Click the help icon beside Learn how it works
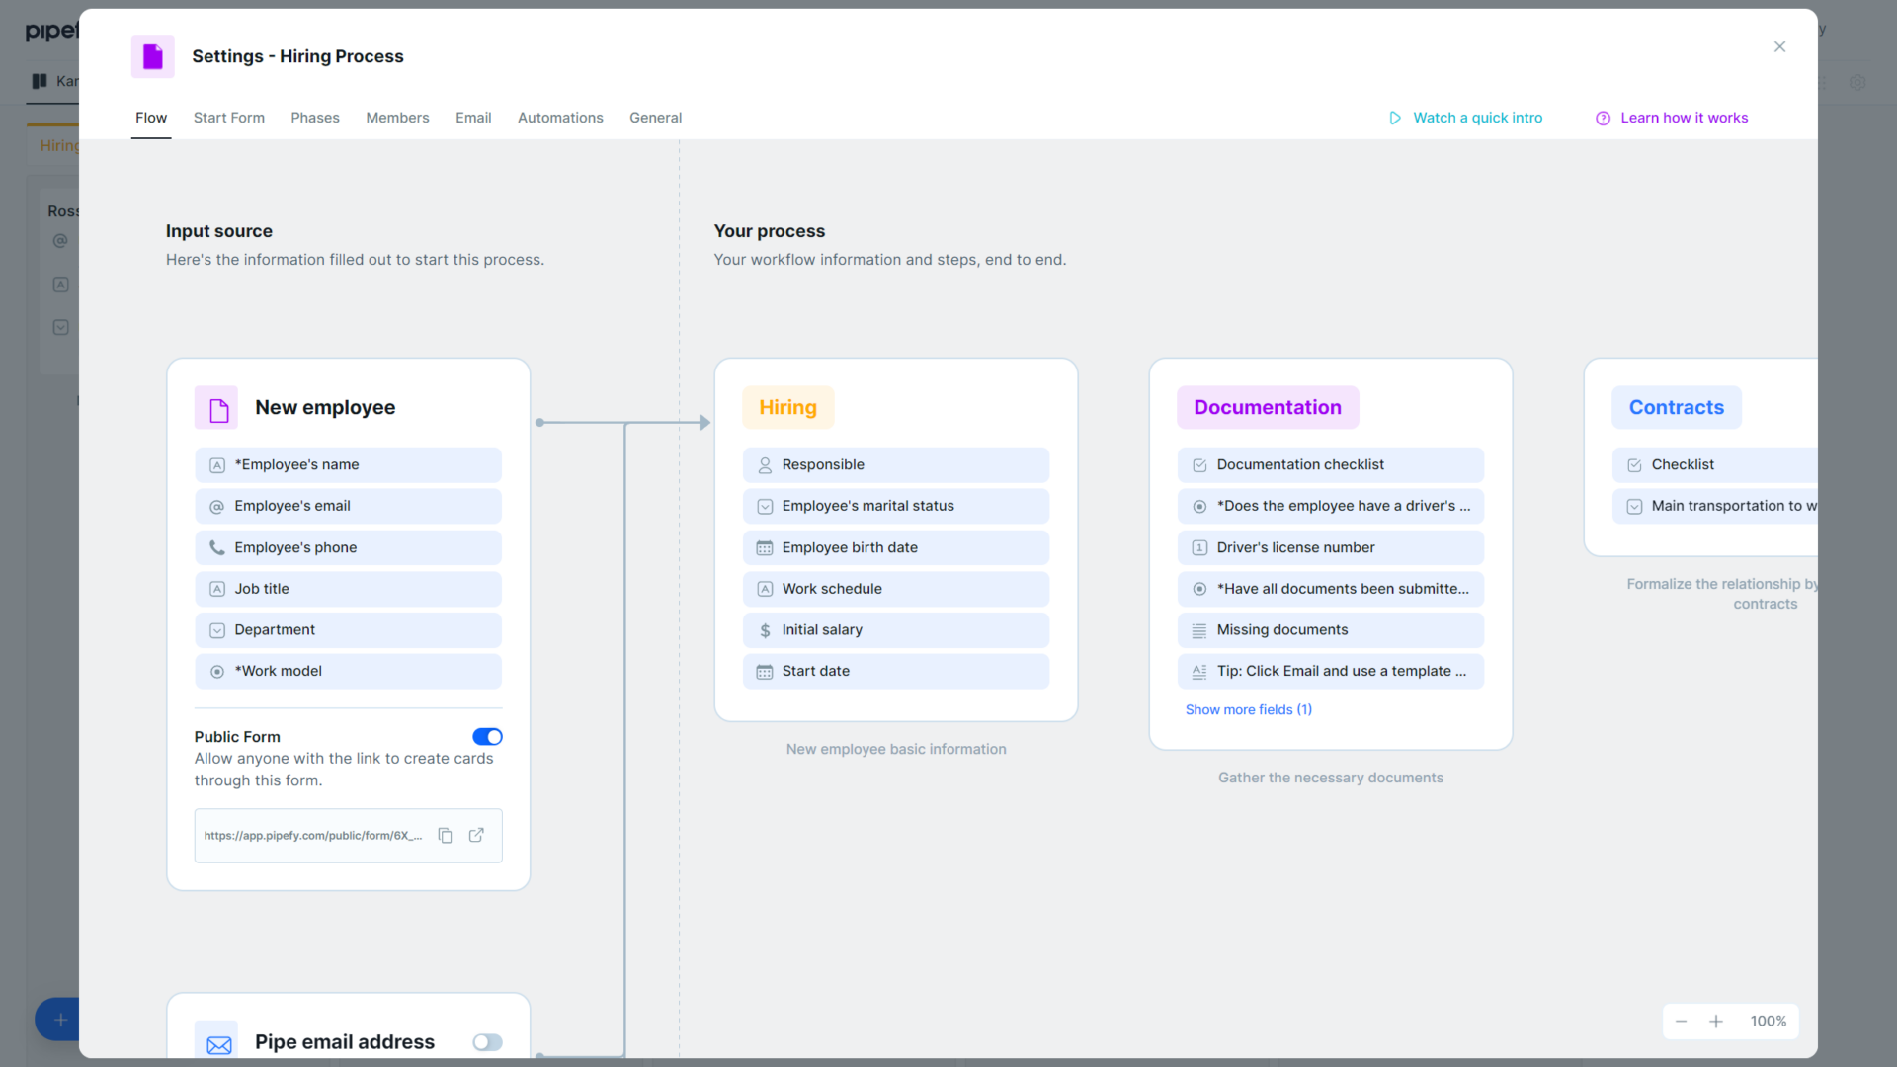The height and width of the screenshot is (1067, 1897). (x=1602, y=118)
